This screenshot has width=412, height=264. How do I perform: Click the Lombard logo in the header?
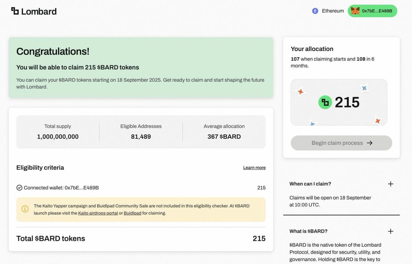(33, 11)
